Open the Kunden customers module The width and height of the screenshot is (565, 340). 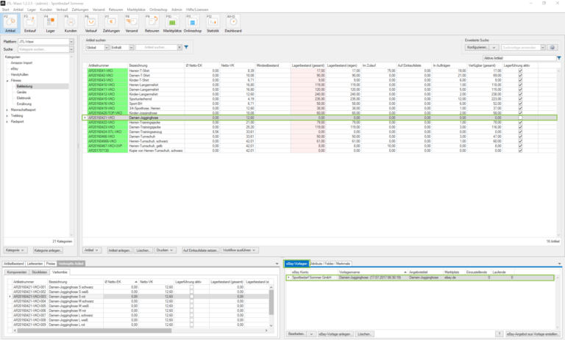click(71, 24)
